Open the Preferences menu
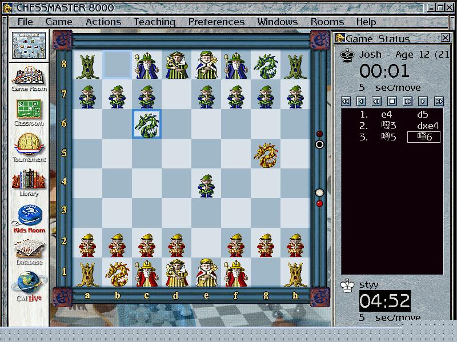Image resolution: width=457 pixels, height=342 pixels. click(217, 22)
